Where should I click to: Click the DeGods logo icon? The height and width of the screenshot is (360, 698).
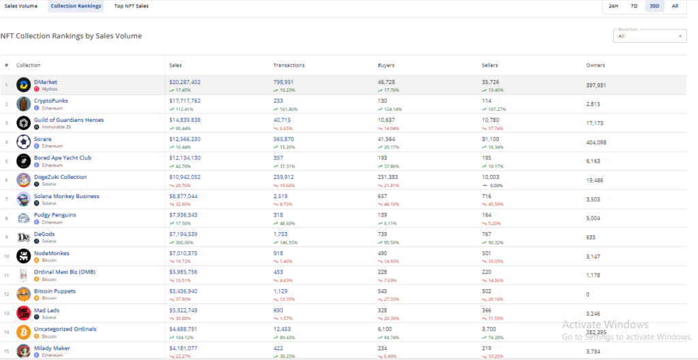[x=24, y=237]
